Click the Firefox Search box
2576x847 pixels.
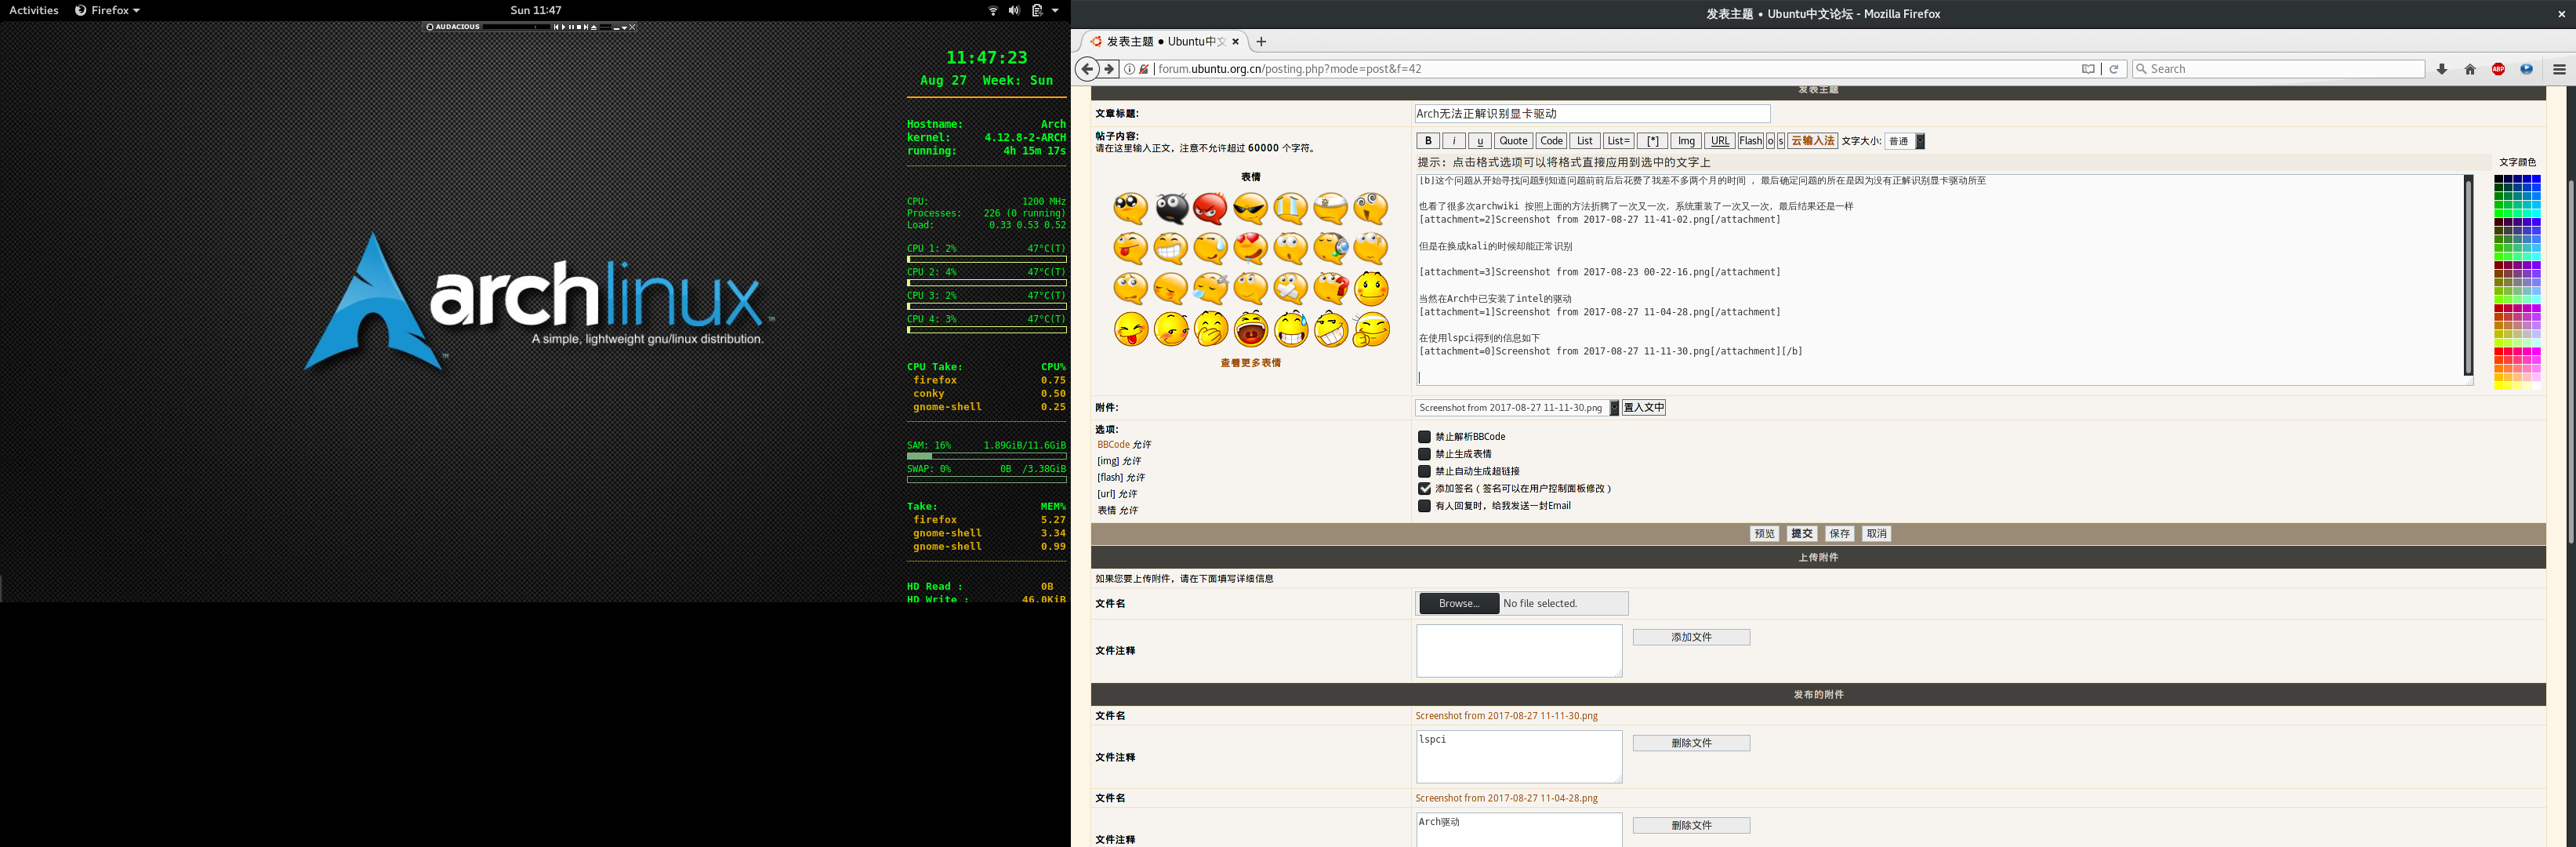tap(2278, 69)
